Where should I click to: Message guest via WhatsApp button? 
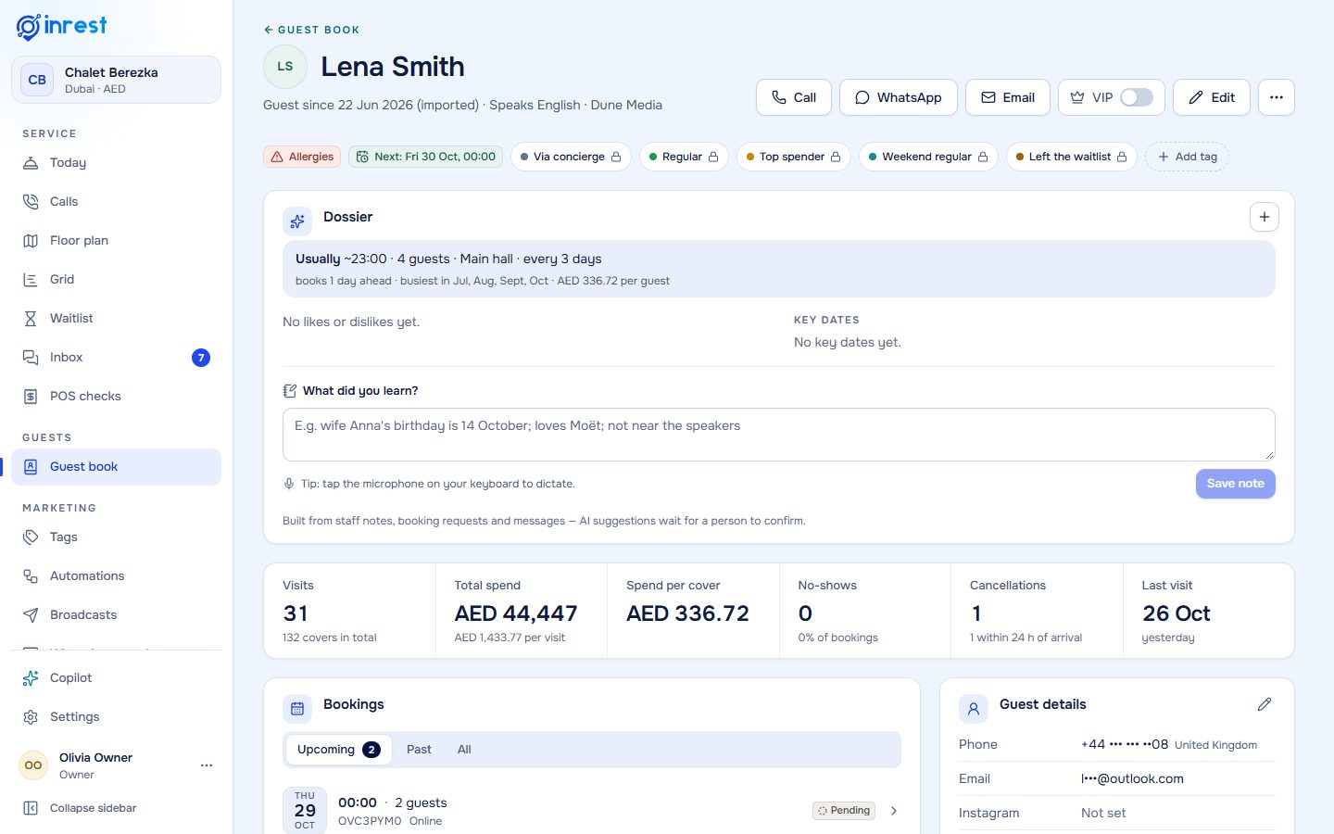pos(899,97)
